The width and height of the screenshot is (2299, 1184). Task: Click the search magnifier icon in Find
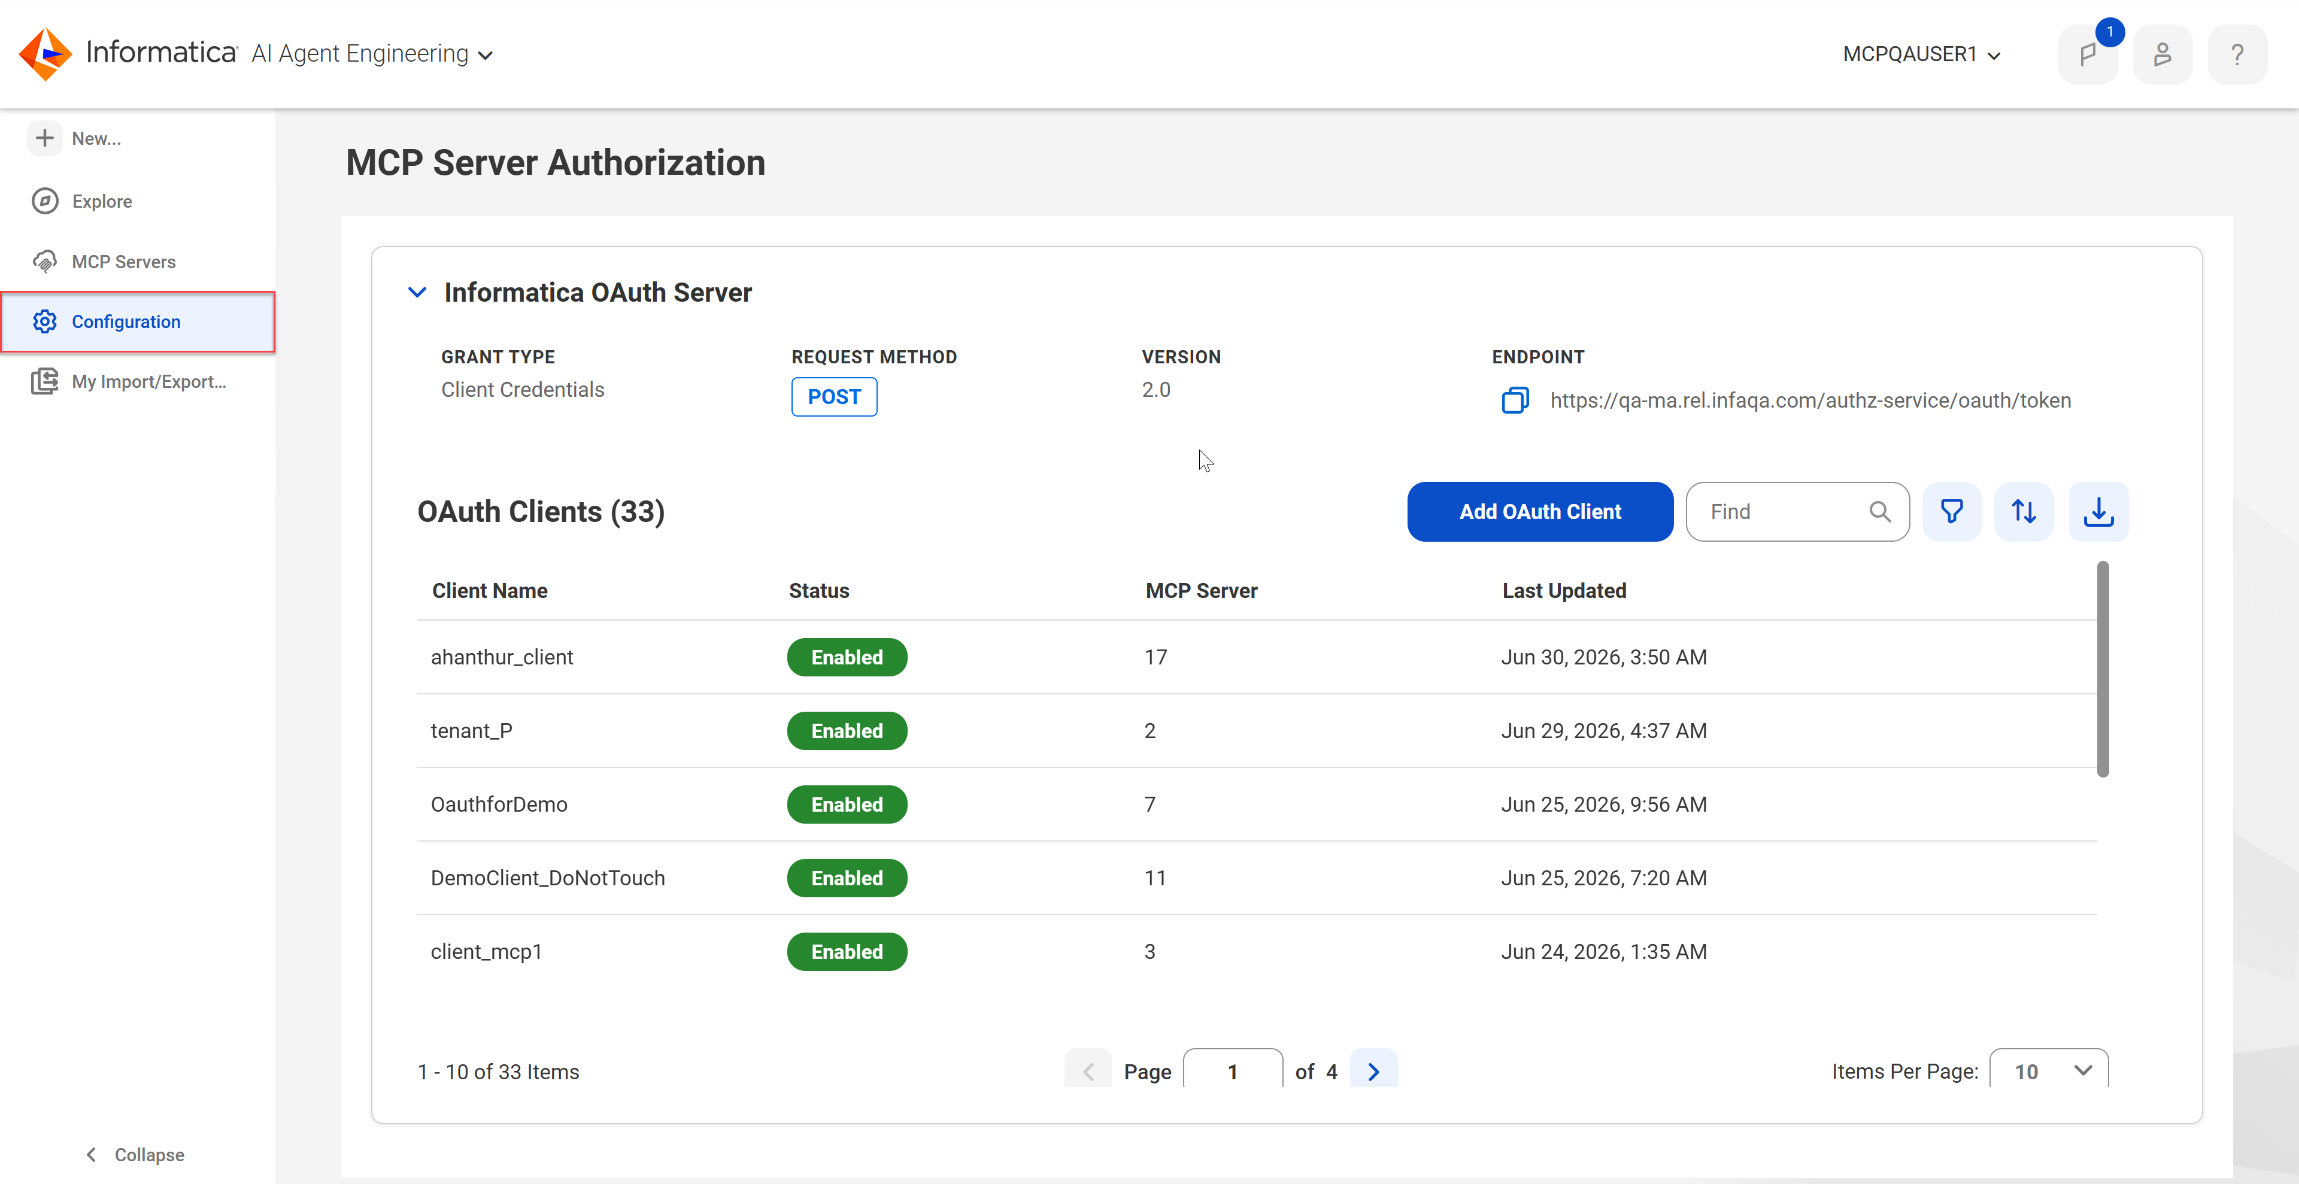click(1879, 512)
